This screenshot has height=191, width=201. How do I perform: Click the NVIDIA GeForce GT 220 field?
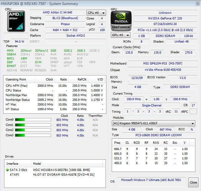pos(165,18)
